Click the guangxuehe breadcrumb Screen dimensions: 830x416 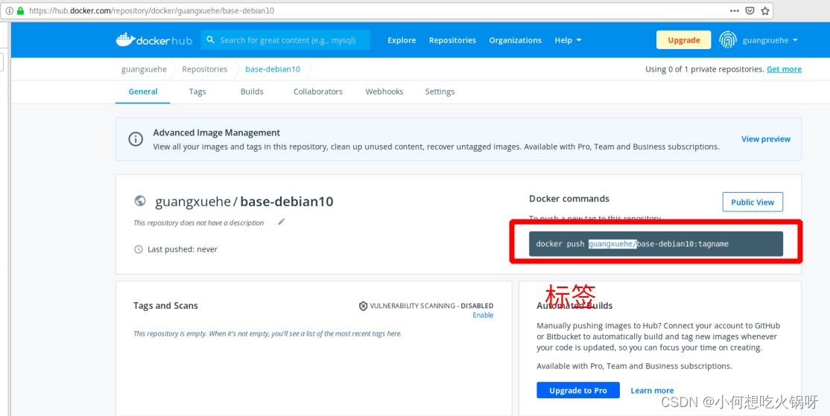click(144, 69)
